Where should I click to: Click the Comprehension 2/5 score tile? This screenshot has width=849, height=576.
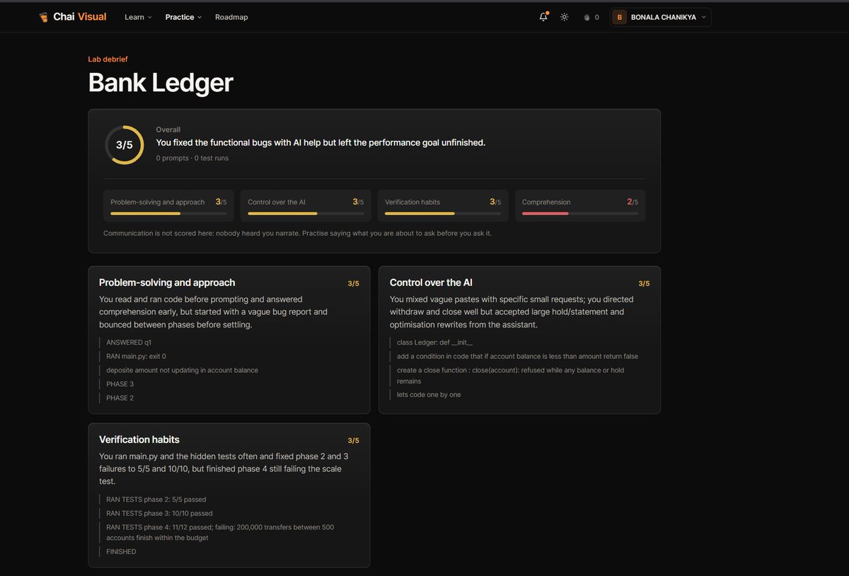tap(580, 205)
